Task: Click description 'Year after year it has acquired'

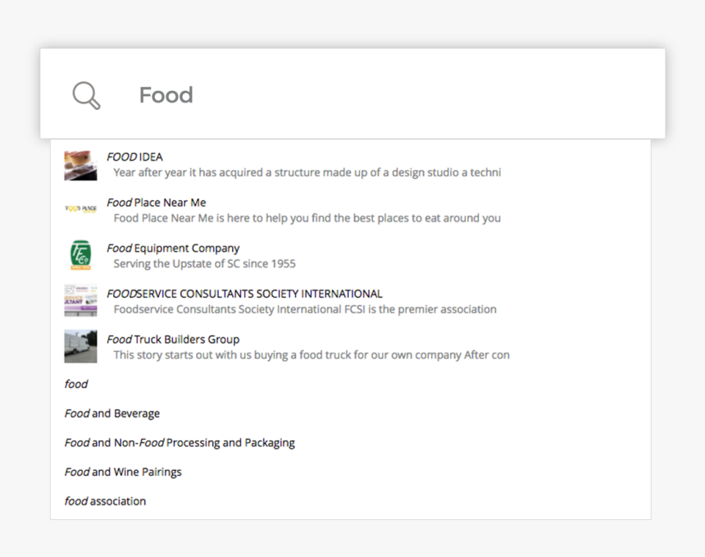Action: point(307,172)
